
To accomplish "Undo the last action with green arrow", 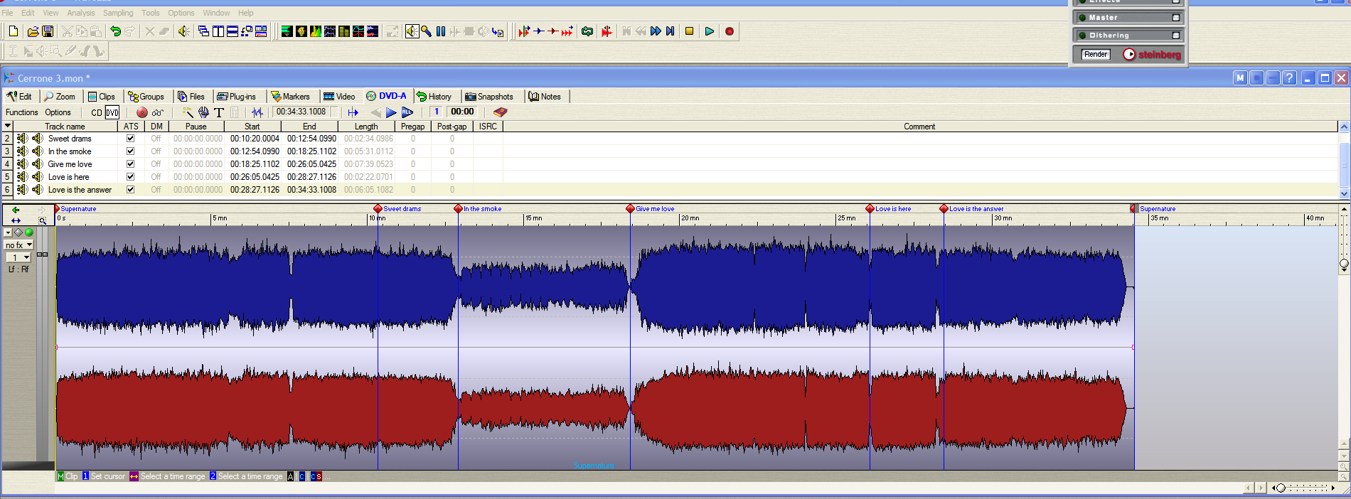I will [x=115, y=31].
